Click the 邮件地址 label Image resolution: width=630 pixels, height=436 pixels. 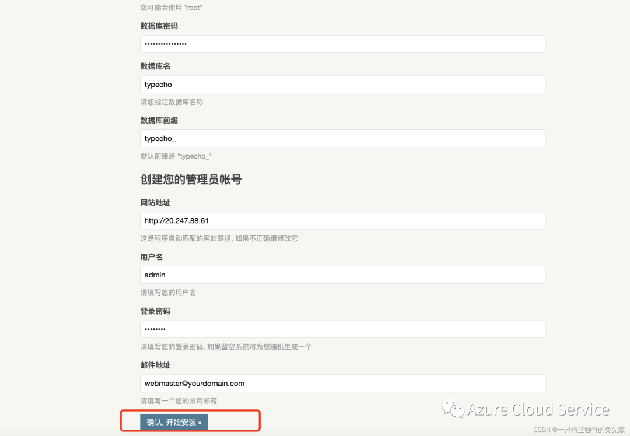155,365
